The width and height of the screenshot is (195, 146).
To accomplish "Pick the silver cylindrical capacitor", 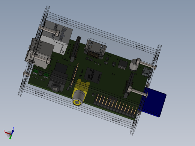I will (x=133, y=65).
